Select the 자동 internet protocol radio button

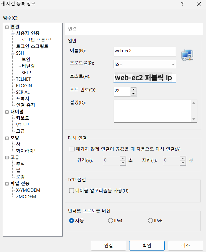coord(72,221)
